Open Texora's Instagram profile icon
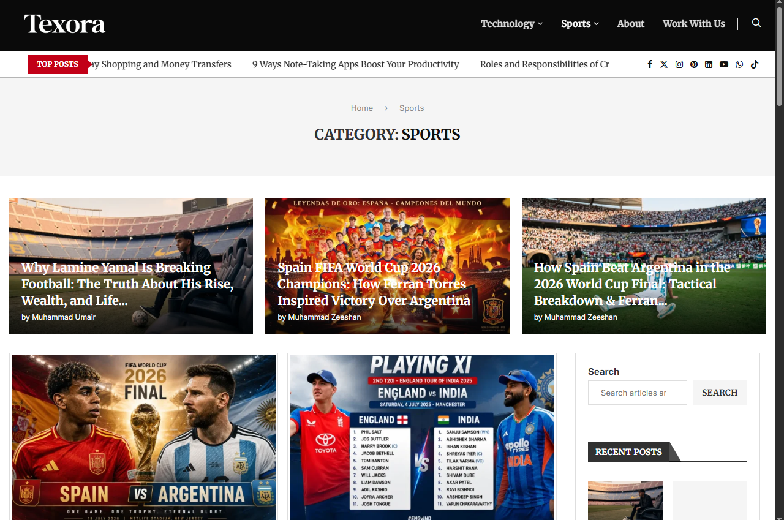The image size is (784, 520). [679, 64]
